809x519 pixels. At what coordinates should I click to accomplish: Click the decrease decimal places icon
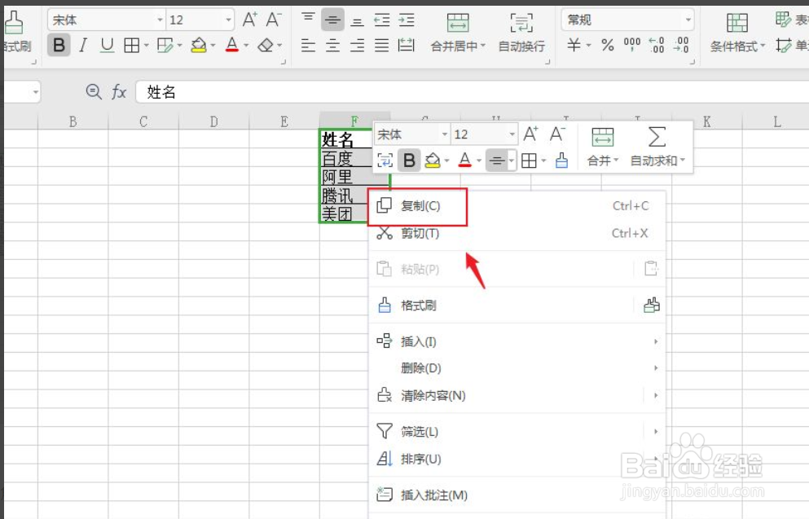click(681, 45)
